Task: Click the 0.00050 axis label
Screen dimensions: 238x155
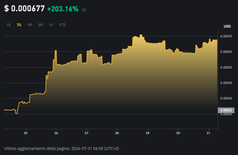Action: 226,67
